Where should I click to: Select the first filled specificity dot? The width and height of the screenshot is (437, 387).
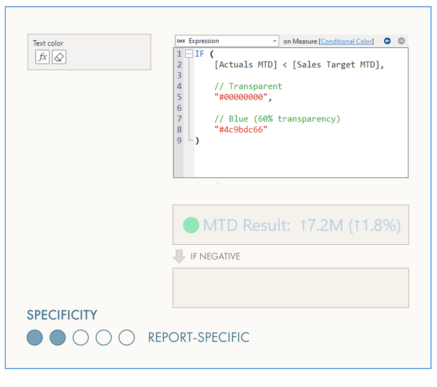[x=35, y=338]
